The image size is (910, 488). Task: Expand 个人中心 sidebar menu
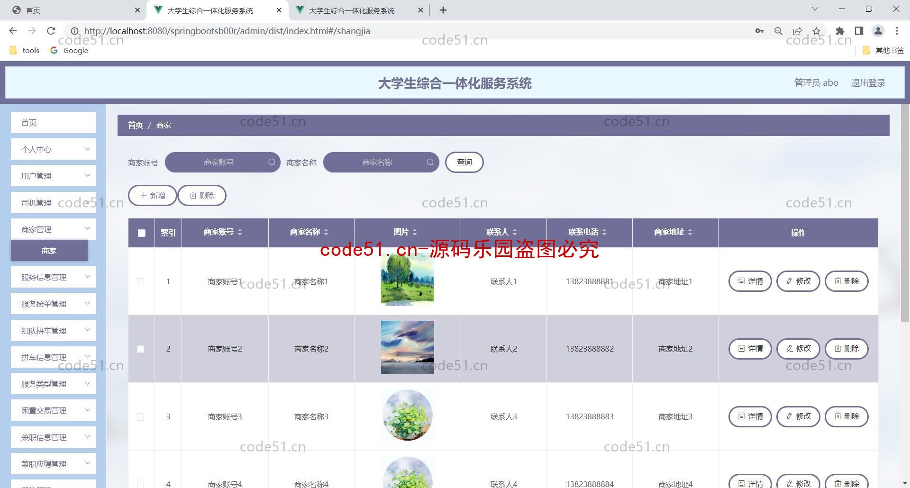54,149
